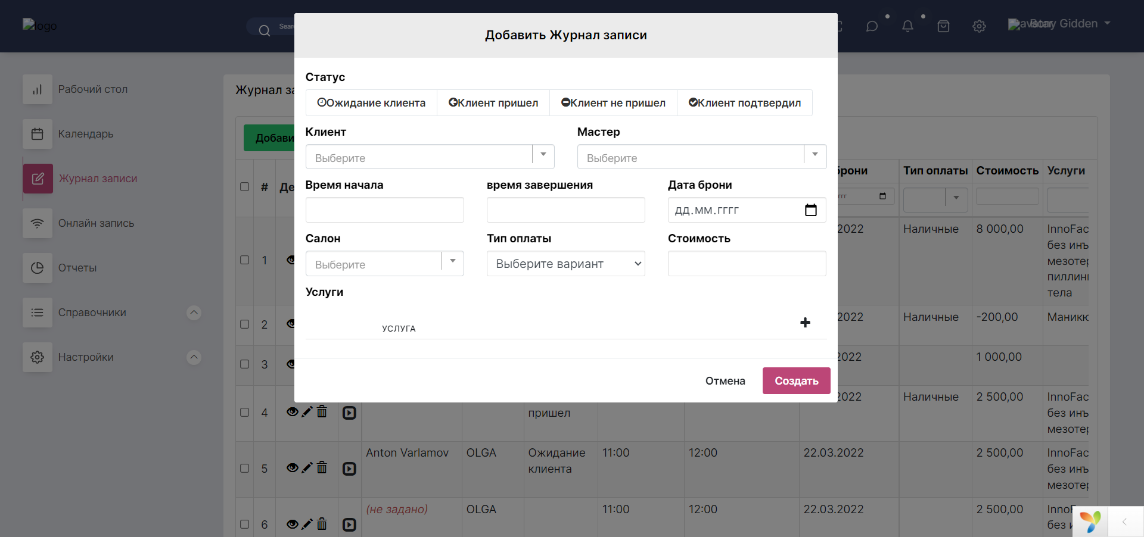Open the chat messages icon
1144x537 pixels.
(872, 26)
